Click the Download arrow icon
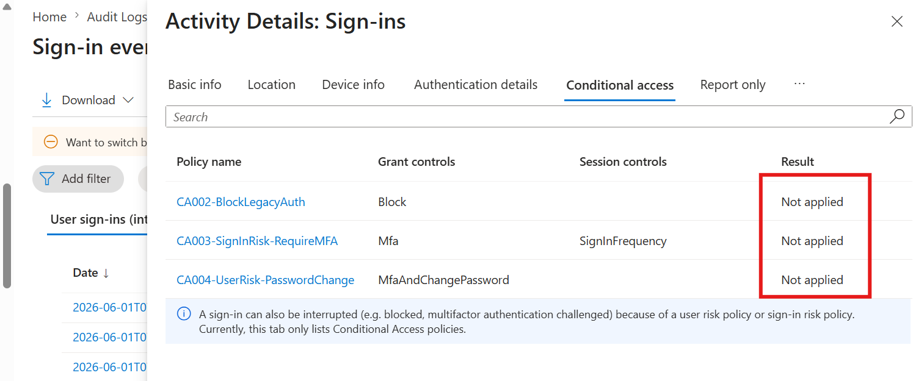 [46, 100]
